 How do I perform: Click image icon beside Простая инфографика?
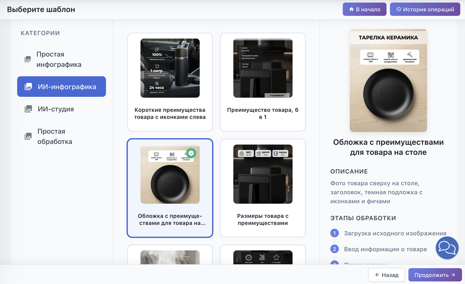click(x=28, y=59)
